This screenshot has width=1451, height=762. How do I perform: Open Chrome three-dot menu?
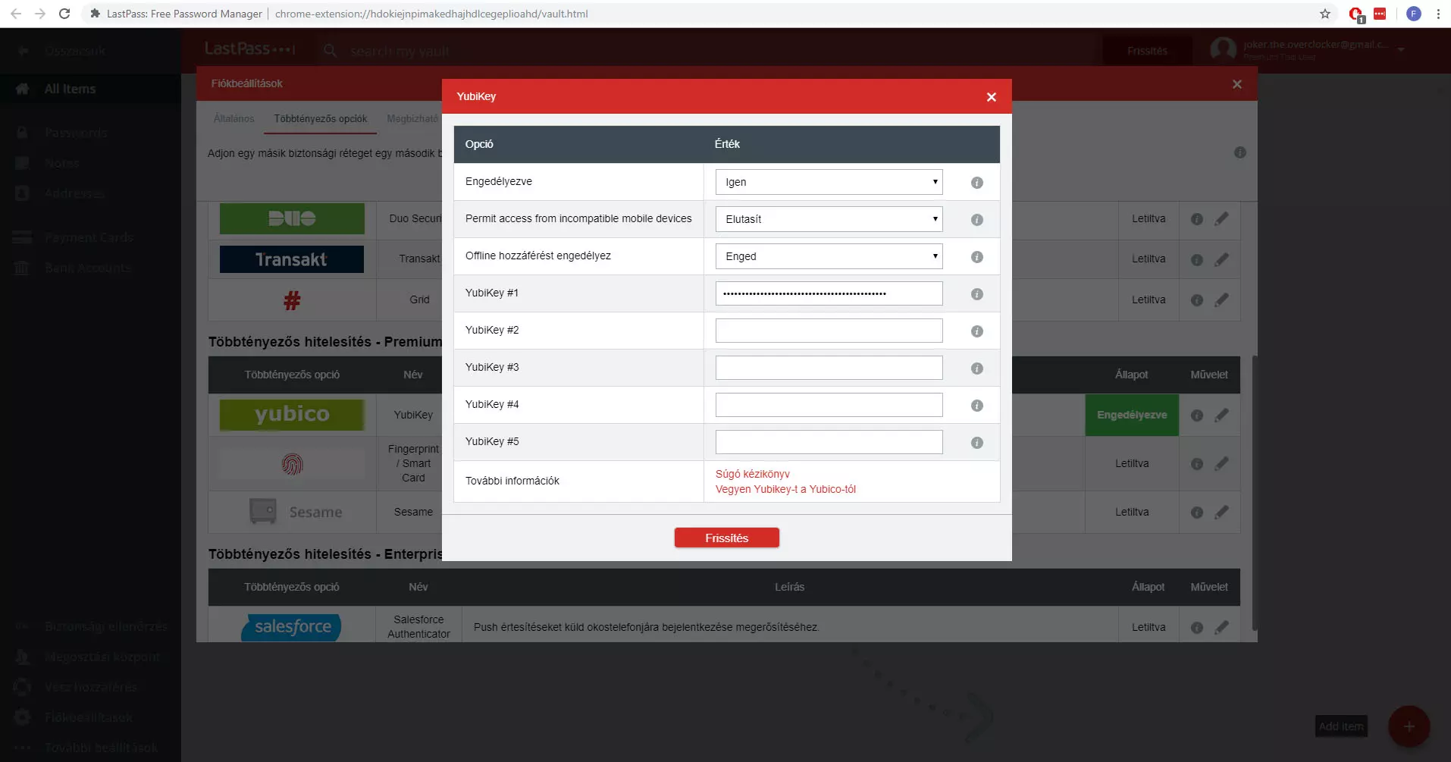pyautogui.click(x=1438, y=14)
